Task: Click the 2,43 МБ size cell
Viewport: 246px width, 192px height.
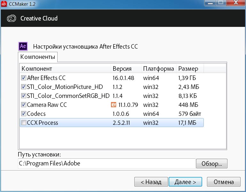Action: [189, 87]
